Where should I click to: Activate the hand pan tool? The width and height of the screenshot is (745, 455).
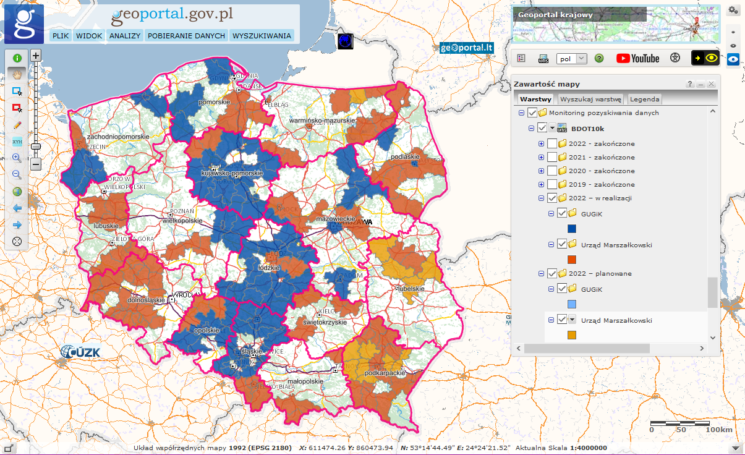click(x=17, y=74)
